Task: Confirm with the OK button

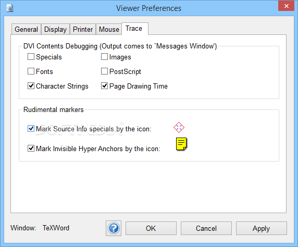Action: [151, 228]
